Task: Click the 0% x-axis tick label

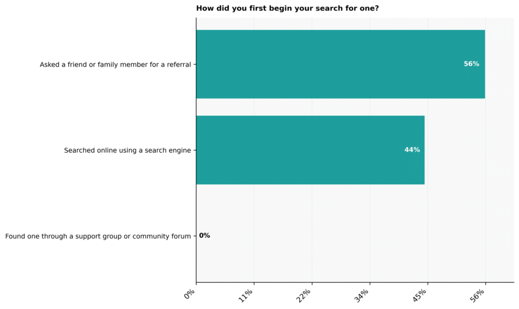Action: tap(190, 294)
